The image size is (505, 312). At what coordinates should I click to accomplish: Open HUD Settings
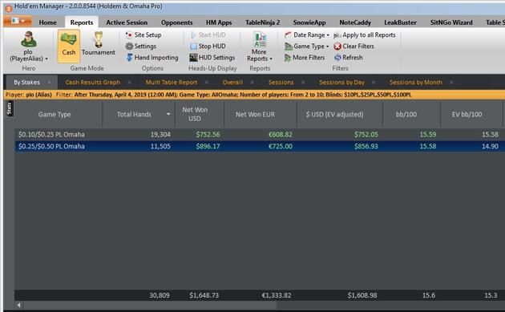coord(212,58)
